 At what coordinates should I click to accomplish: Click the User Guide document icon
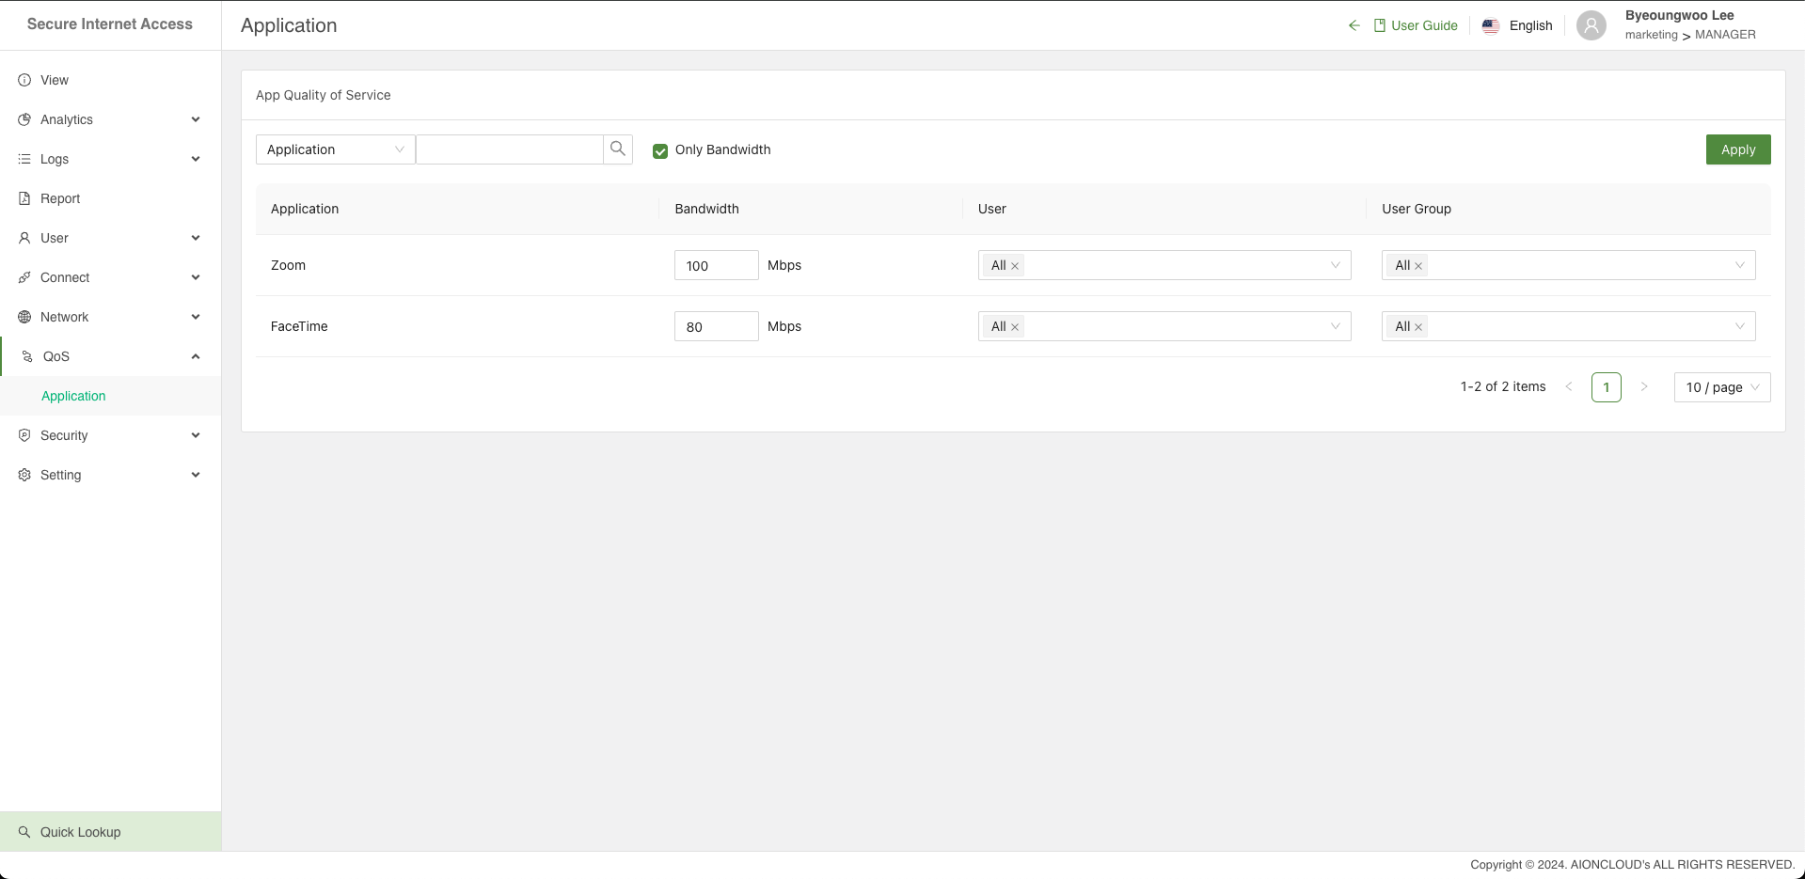point(1380,25)
